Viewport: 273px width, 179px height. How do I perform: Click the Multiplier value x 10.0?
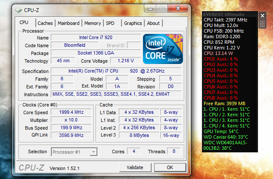pos(71,120)
